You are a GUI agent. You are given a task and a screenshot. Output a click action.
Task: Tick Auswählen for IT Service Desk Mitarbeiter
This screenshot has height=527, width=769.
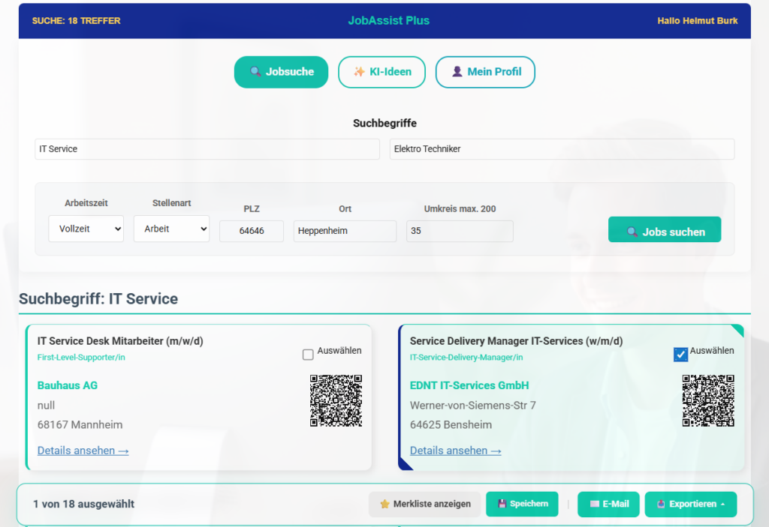pos(308,355)
